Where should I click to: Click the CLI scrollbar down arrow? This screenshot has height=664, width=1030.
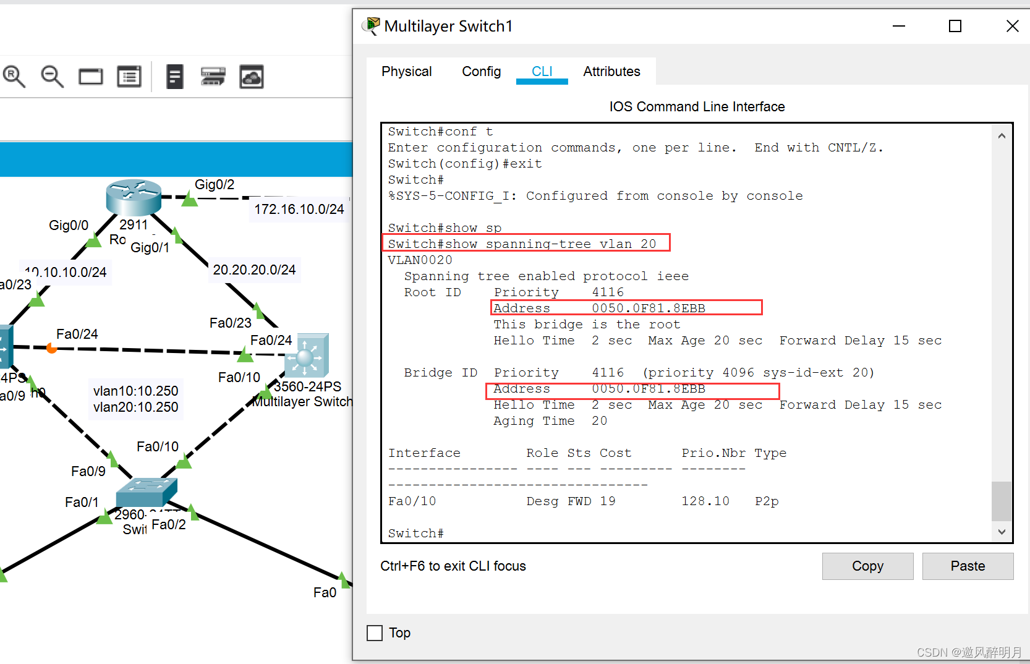coord(1002,532)
